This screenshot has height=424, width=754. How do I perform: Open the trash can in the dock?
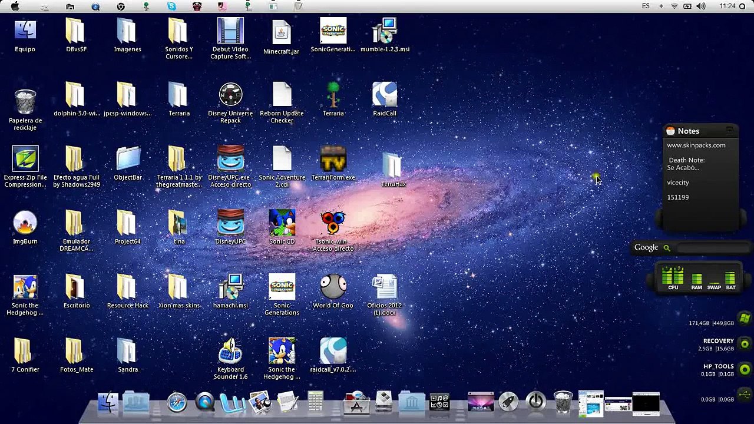point(564,402)
